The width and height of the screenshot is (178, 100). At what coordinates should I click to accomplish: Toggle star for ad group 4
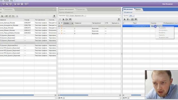[x=59, y=33]
